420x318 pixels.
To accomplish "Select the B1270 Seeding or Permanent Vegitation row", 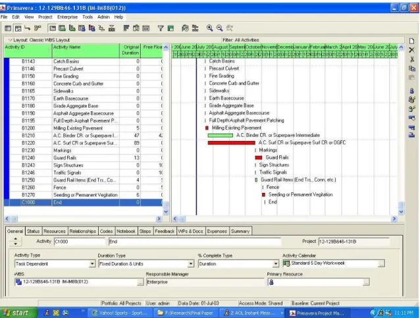I will click(x=84, y=195).
